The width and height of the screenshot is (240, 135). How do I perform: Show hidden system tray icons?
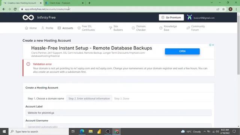pyautogui.click(x=204, y=132)
